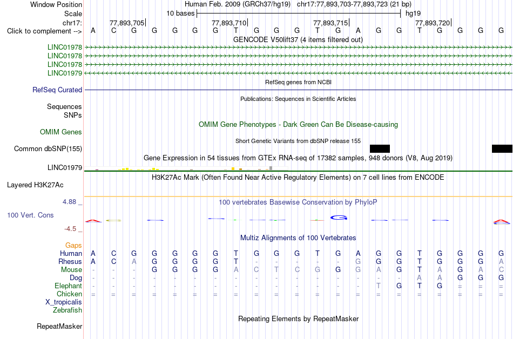This screenshot has height=339, width=513.
Task: Click the PhyloP upper bound value 4.88
Action: click(x=69, y=202)
